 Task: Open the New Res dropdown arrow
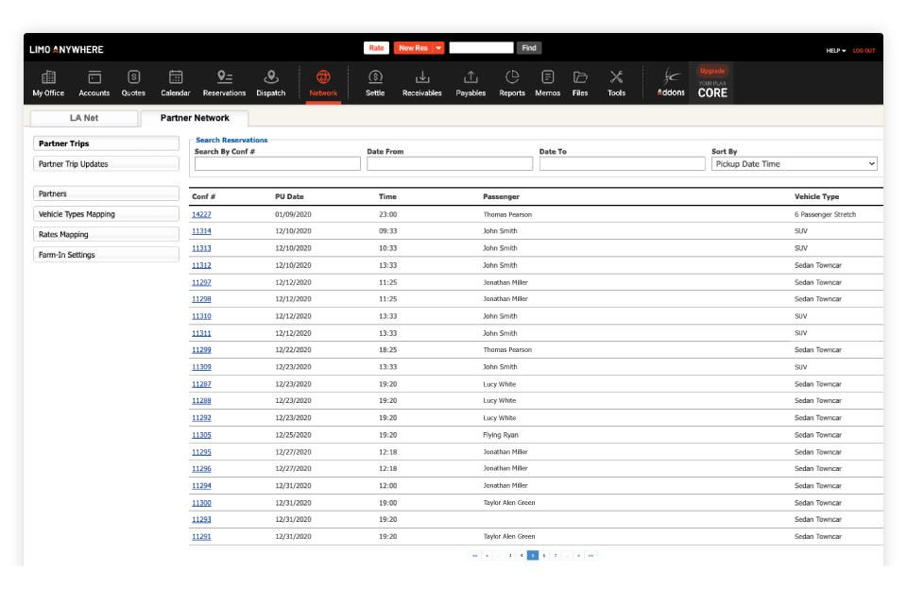(x=438, y=48)
